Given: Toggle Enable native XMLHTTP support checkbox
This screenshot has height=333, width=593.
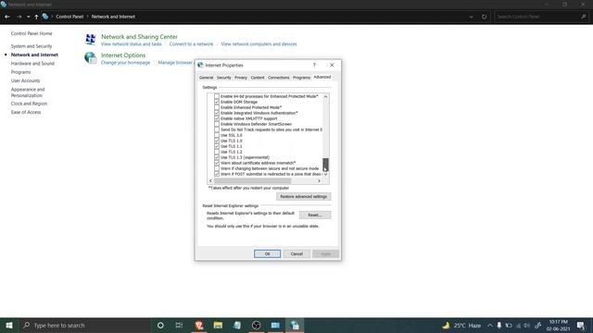Looking at the screenshot, I should (x=217, y=118).
